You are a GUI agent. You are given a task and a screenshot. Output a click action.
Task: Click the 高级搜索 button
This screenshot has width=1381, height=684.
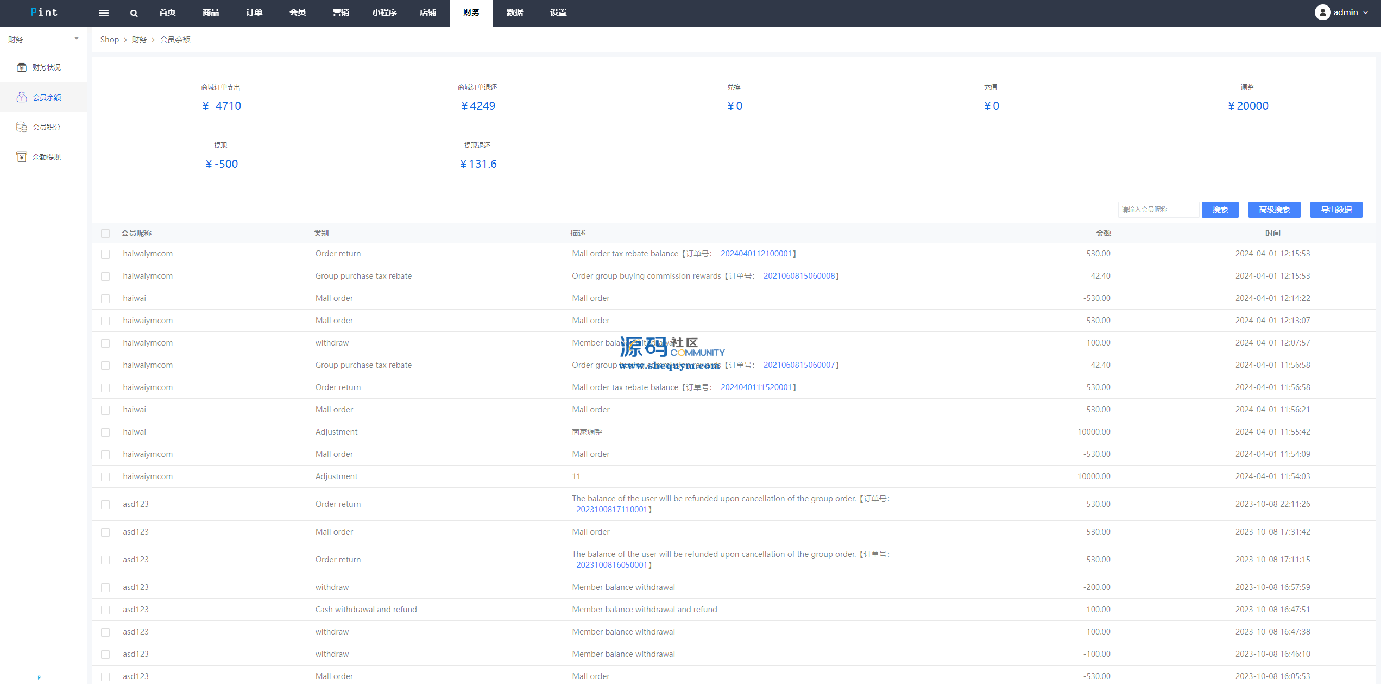click(1275, 210)
